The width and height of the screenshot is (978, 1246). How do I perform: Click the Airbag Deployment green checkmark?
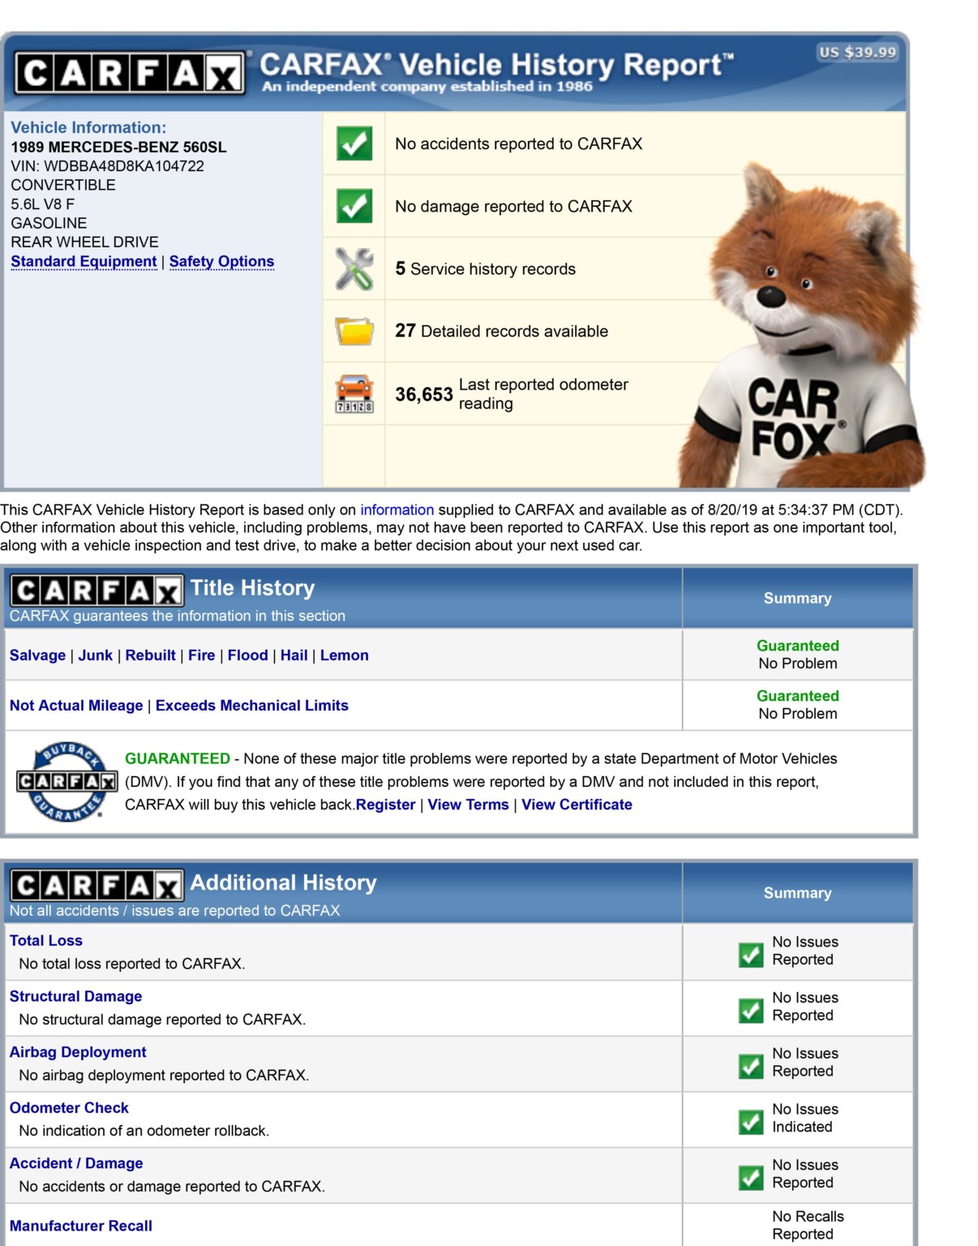pyautogui.click(x=751, y=1066)
